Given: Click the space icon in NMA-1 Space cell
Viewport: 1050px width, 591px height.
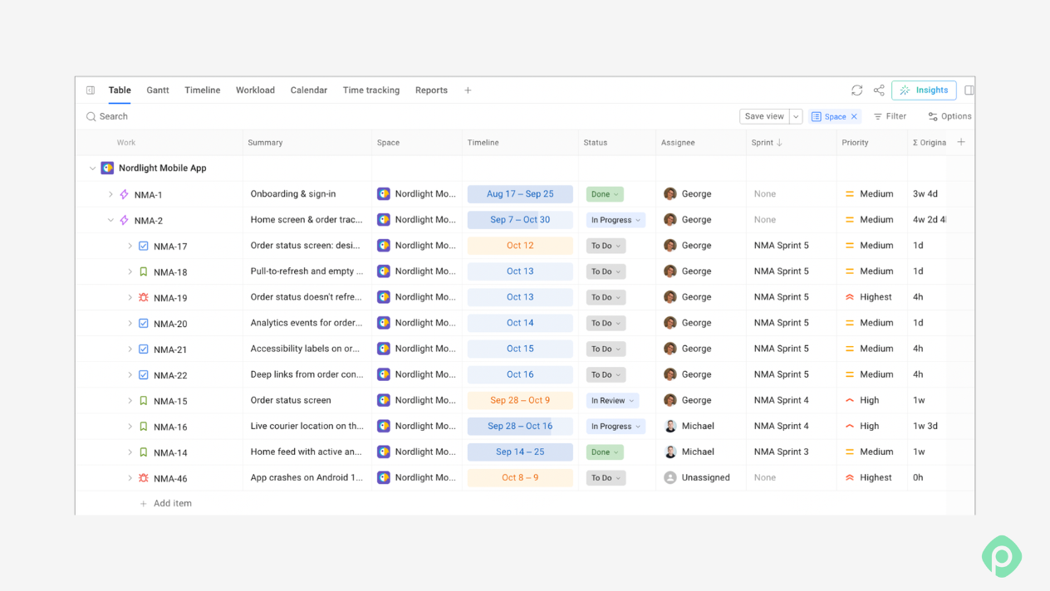Looking at the screenshot, I should point(384,193).
